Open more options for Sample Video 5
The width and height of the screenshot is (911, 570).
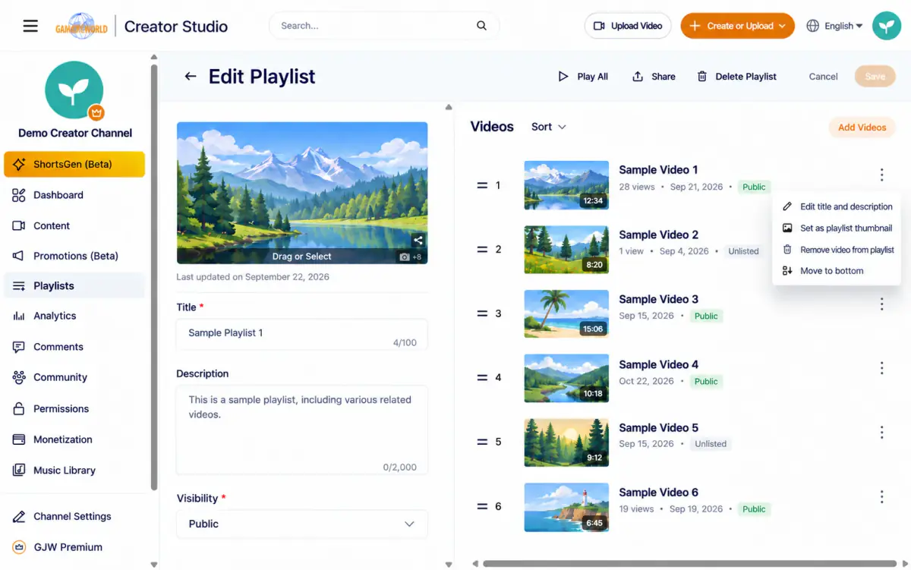pos(881,433)
